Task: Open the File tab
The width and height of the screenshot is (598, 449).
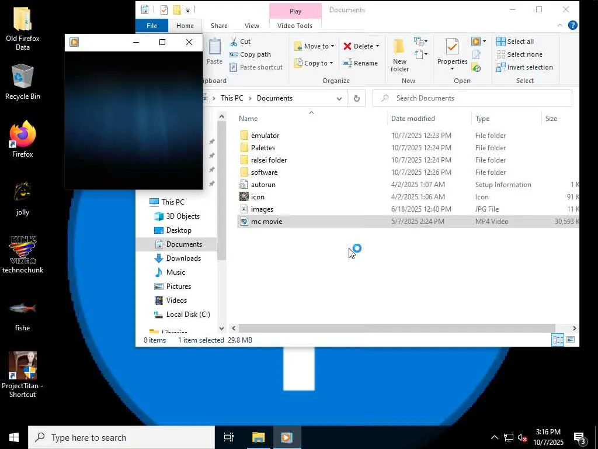Action: pos(152,26)
